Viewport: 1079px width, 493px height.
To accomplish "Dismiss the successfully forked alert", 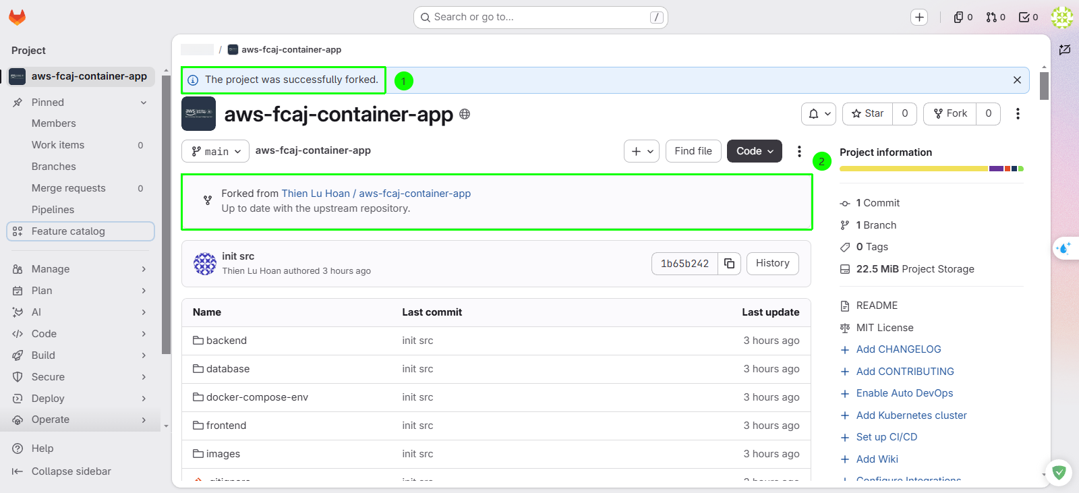I will 1017,80.
